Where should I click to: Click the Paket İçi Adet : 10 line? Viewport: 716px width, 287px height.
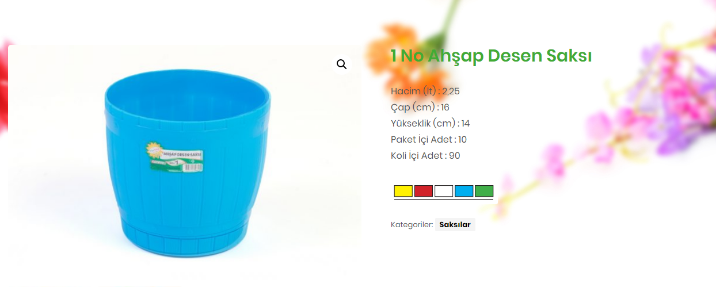click(429, 139)
